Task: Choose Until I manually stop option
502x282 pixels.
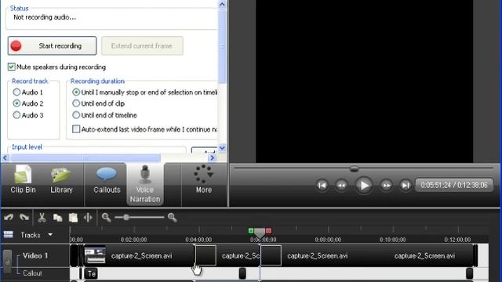Action: tap(76, 92)
